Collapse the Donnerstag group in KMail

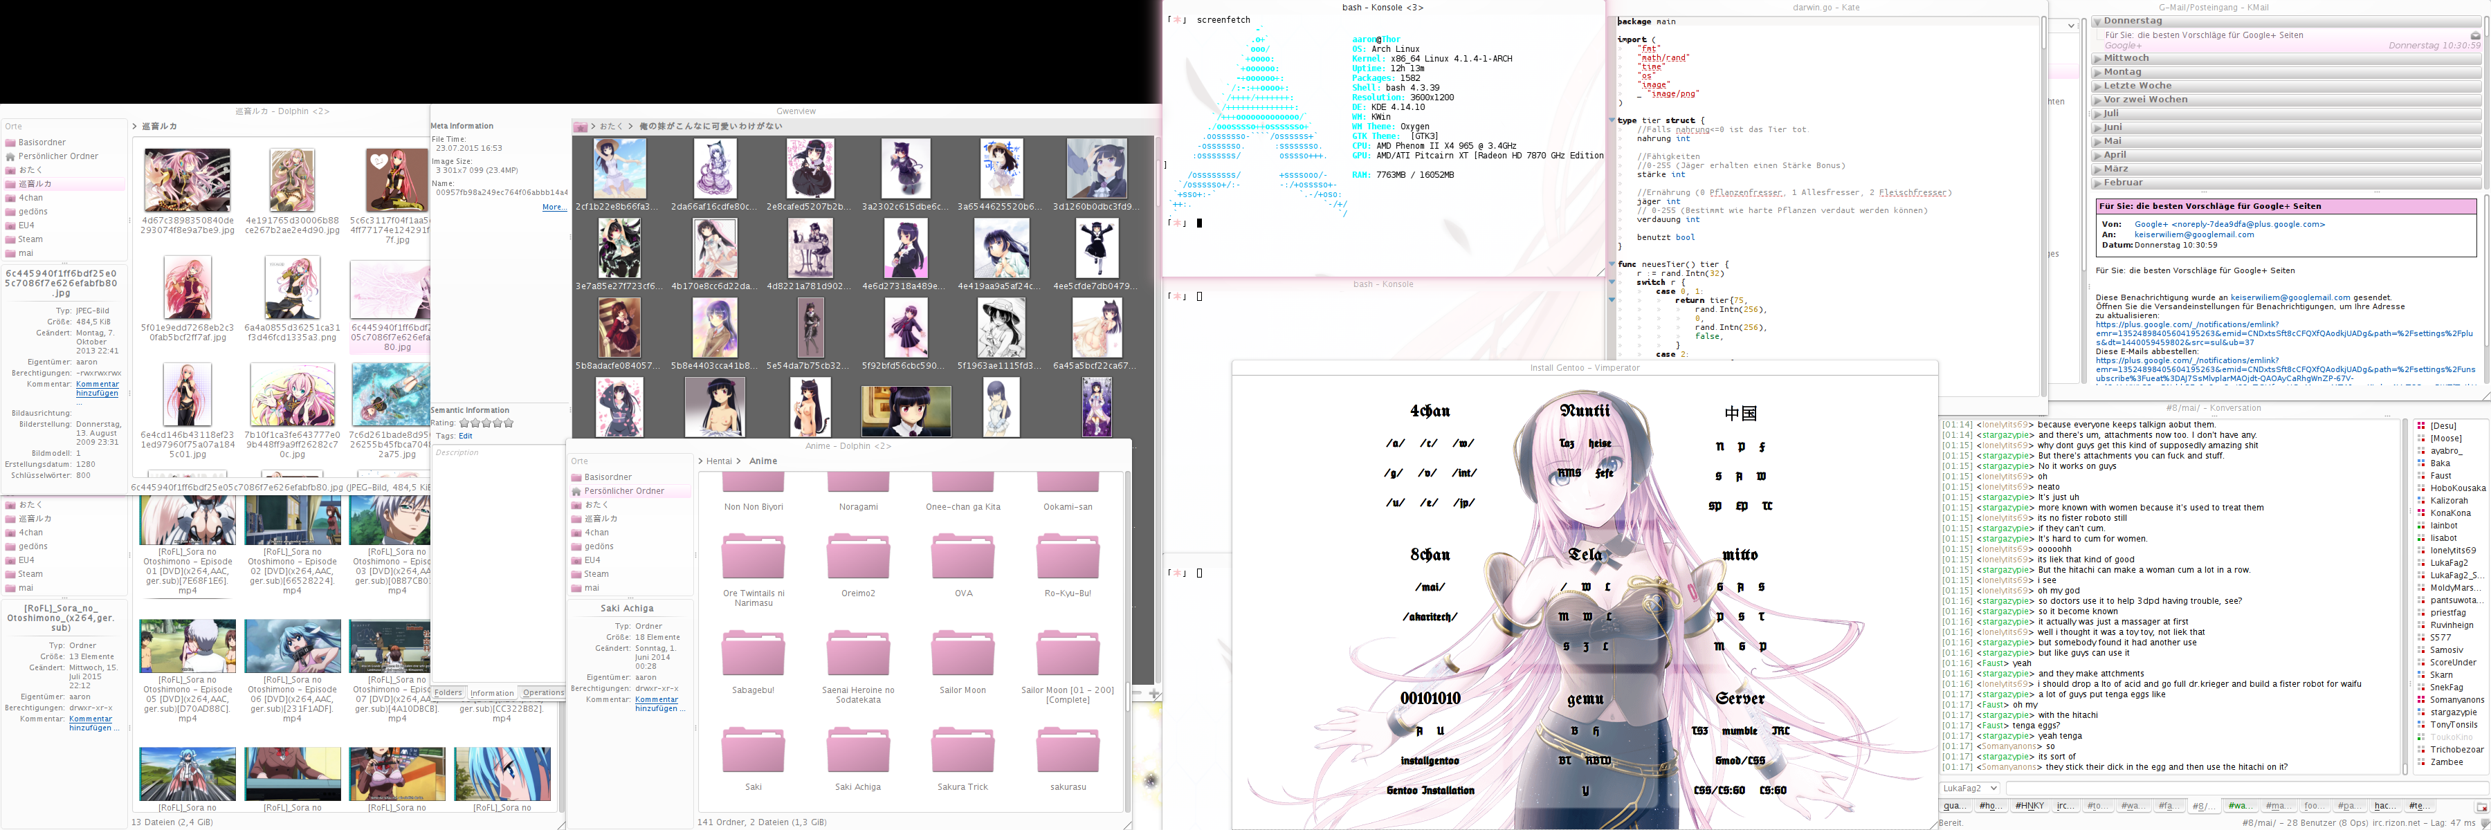click(x=2097, y=21)
